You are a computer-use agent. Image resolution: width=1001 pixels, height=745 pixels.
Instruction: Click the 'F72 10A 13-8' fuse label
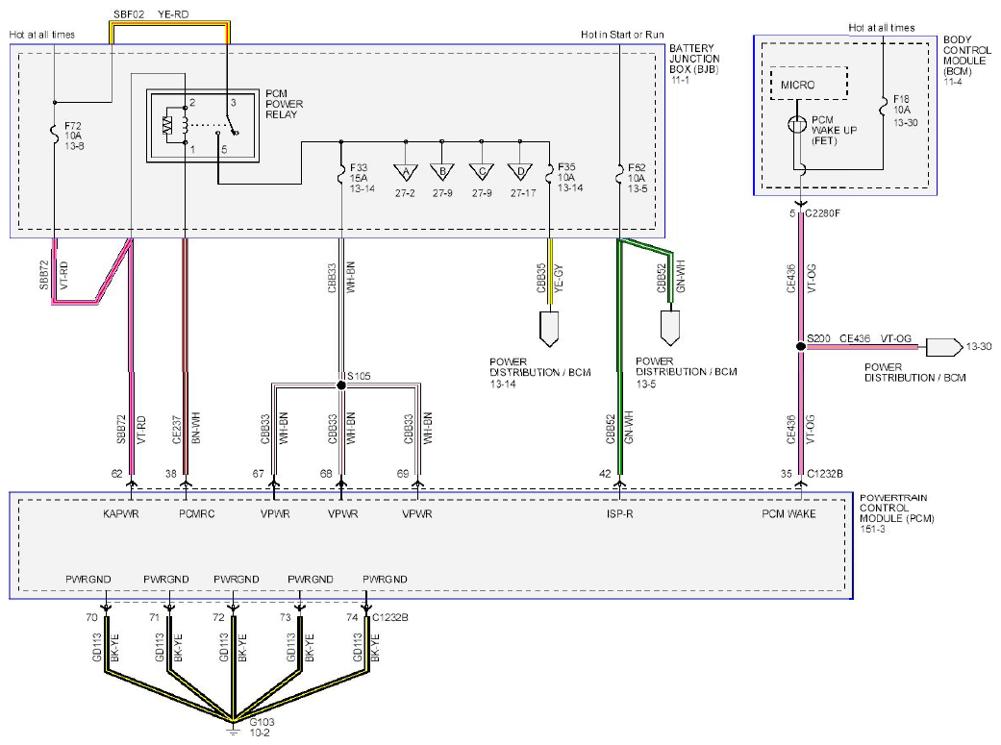(x=74, y=136)
